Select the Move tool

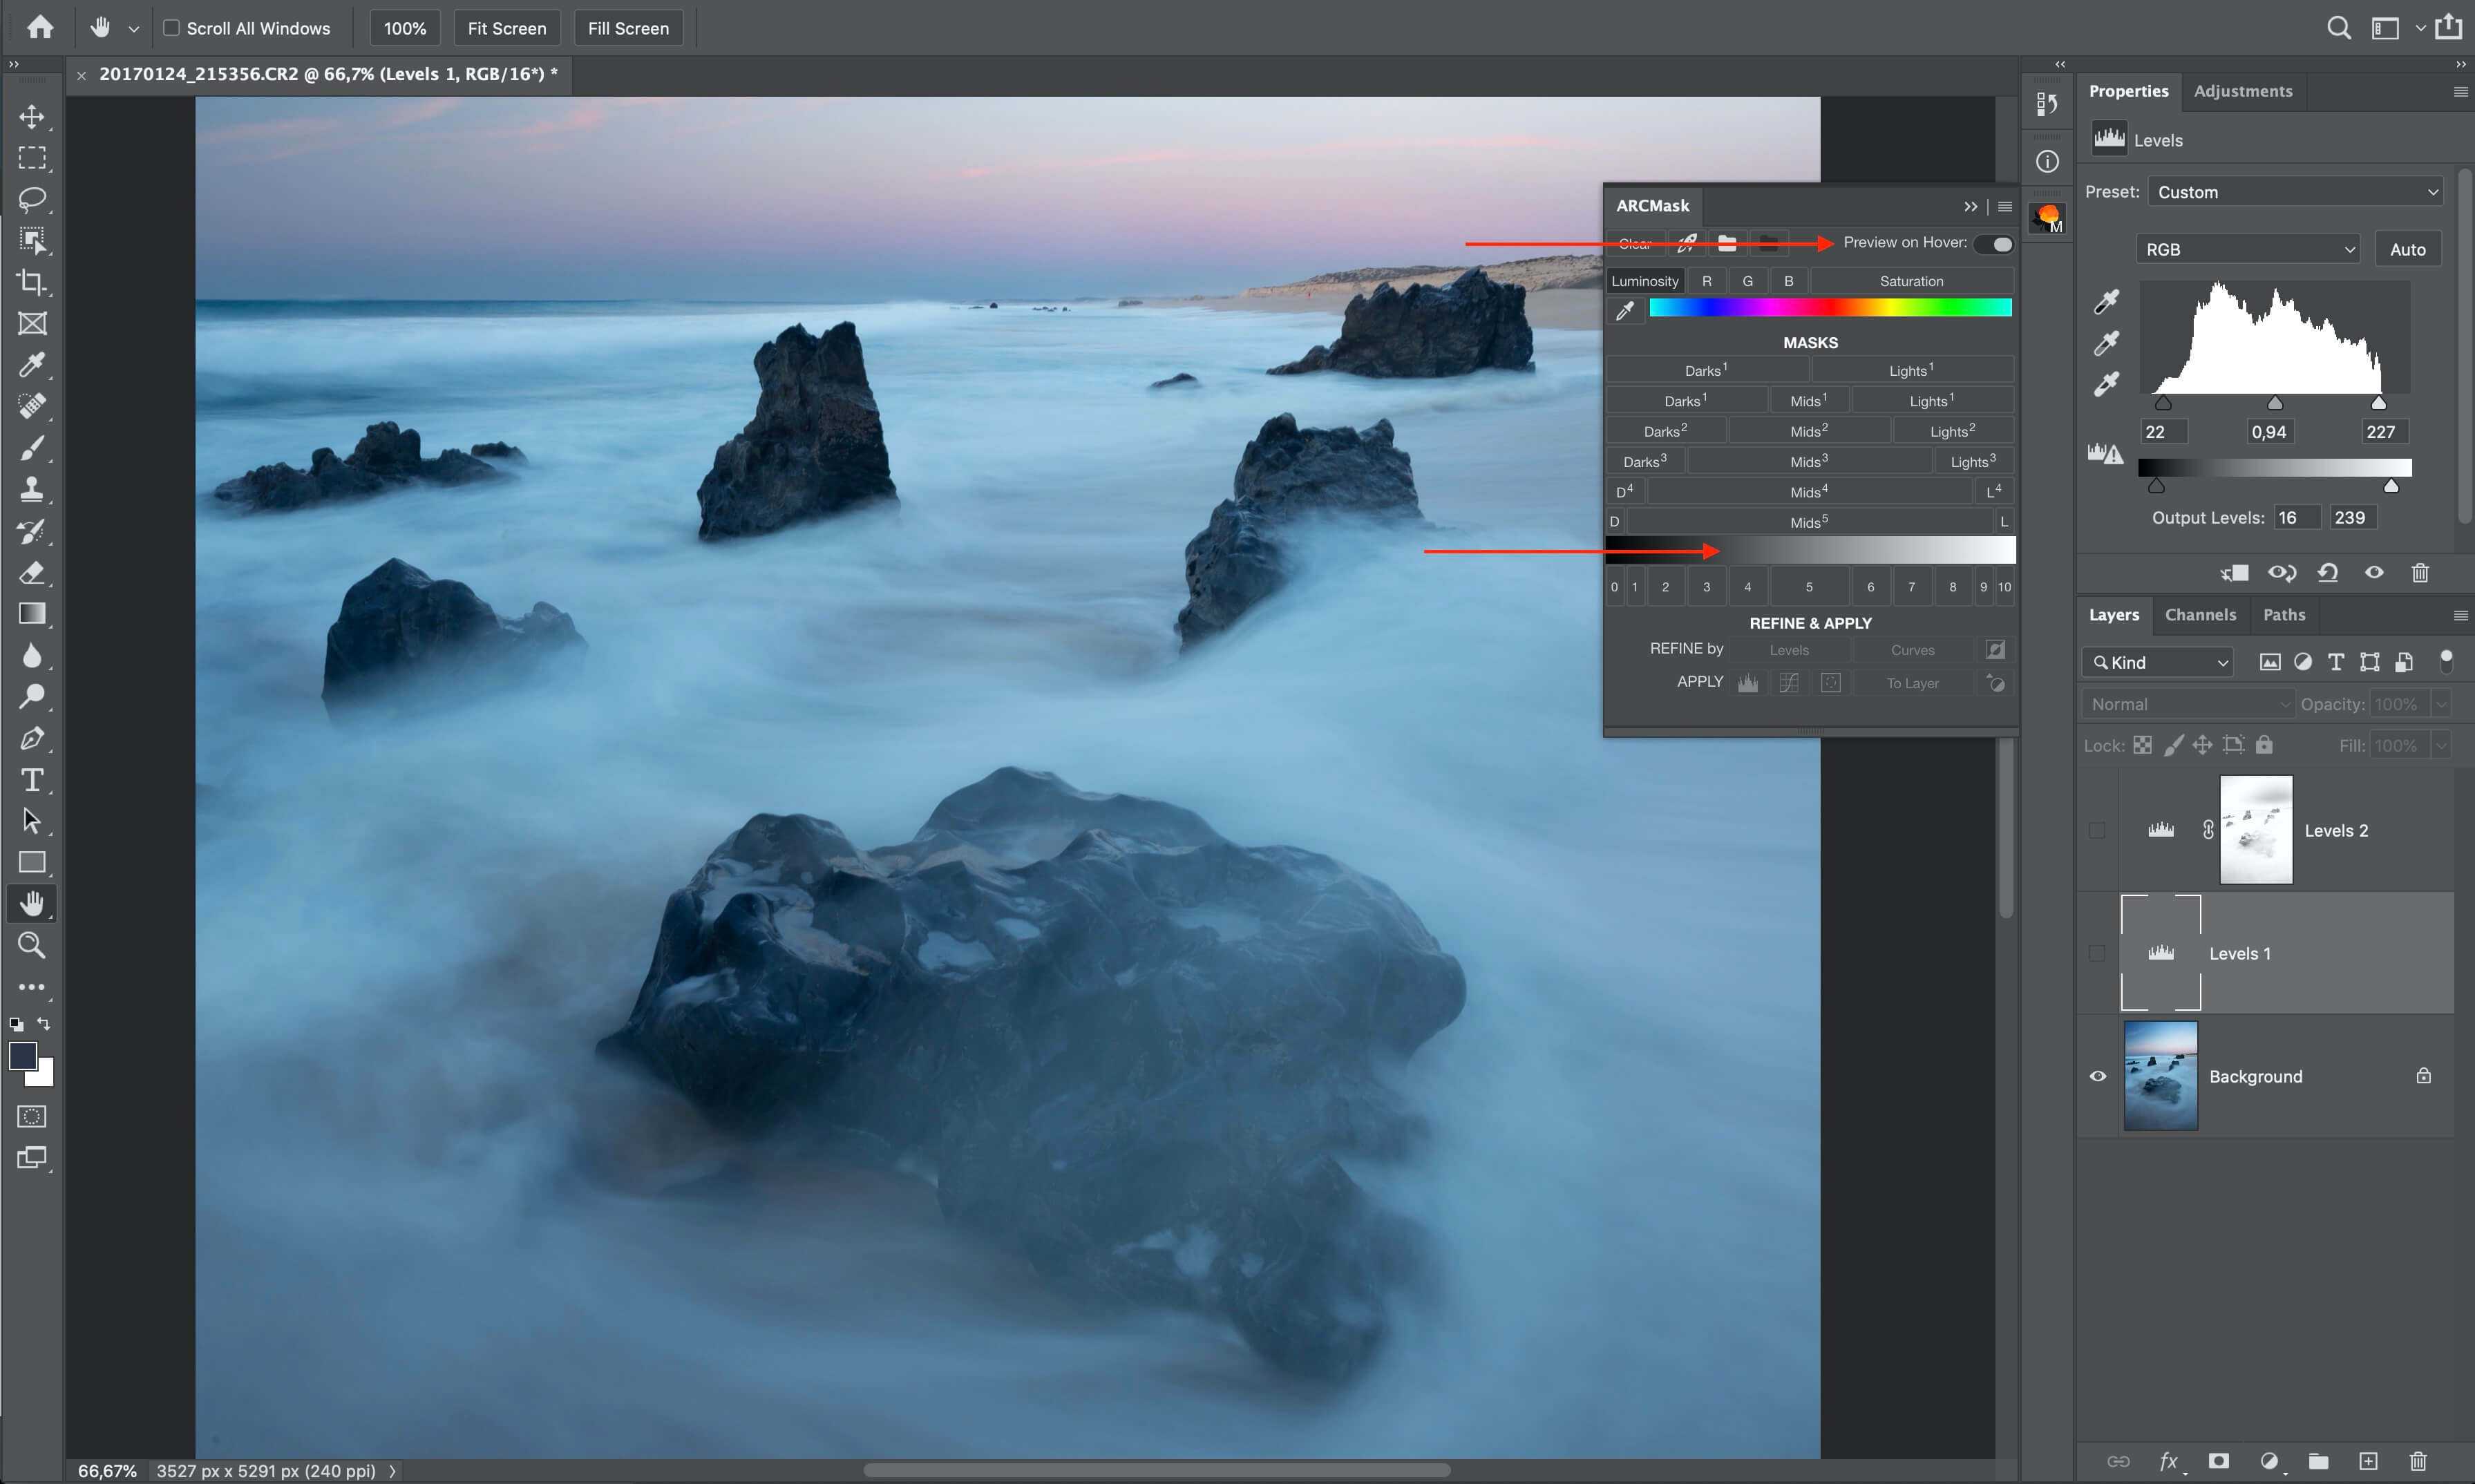coord(32,117)
